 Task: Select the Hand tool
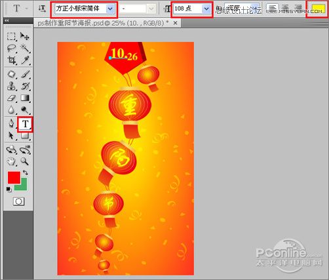[x=11, y=161]
